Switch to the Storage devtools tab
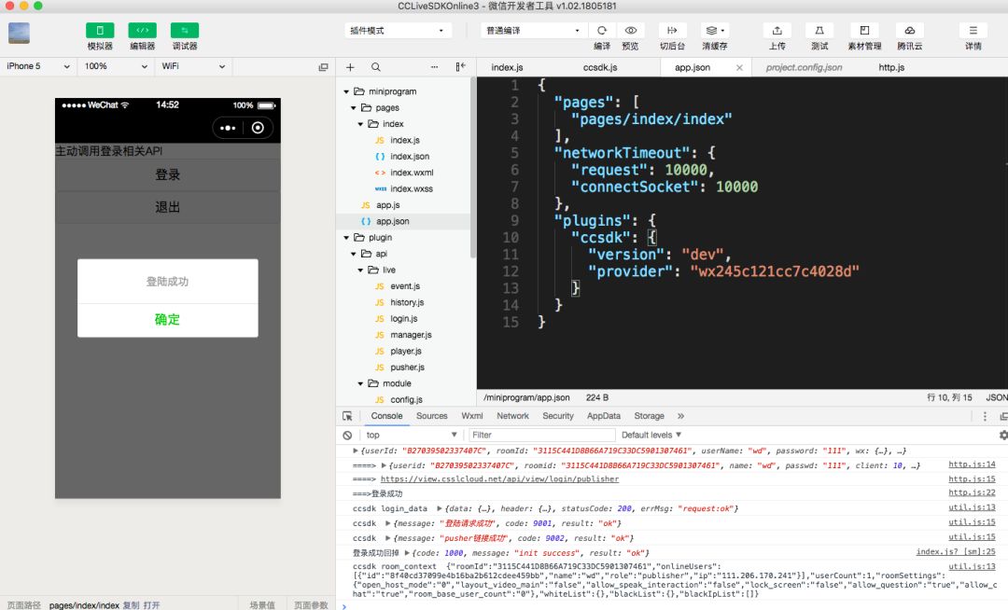 650,416
